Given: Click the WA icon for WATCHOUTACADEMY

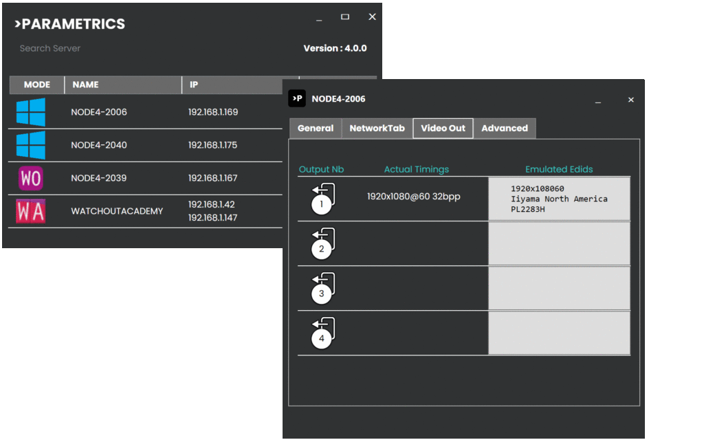Looking at the screenshot, I should point(31,211).
